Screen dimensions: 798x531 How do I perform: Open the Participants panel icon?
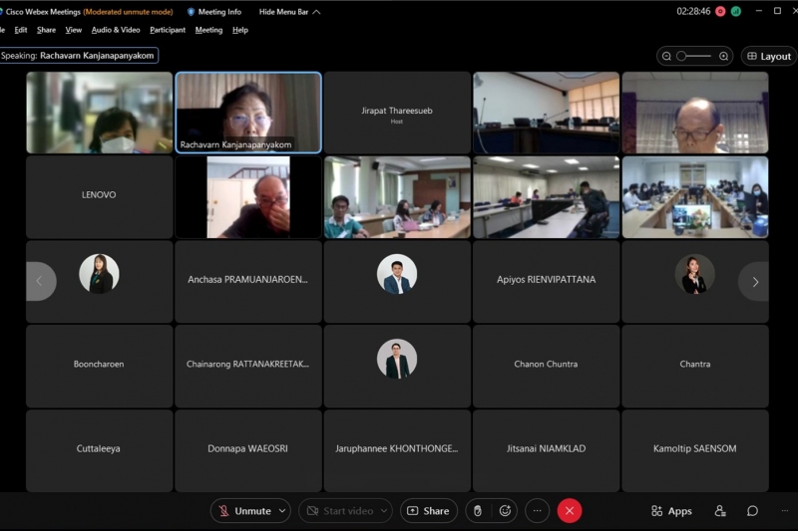click(x=720, y=511)
